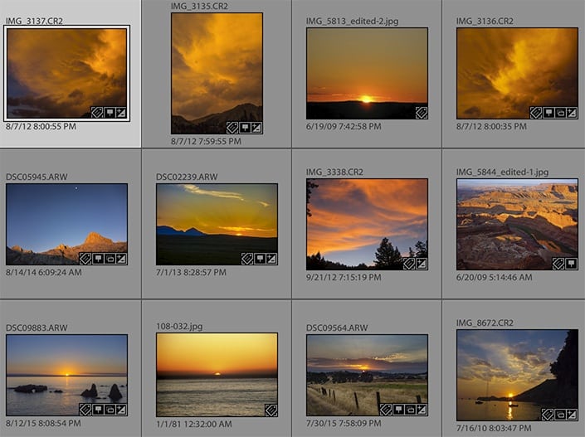This screenshot has width=585, height=437.
Task: Click the collection badge on DSC02239.ARW
Action: 259,259
